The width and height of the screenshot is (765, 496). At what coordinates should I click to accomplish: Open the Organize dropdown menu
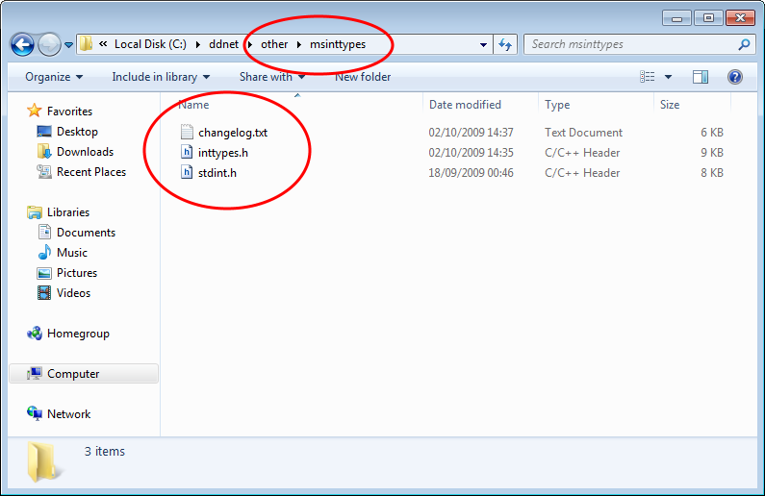[54, 77]
